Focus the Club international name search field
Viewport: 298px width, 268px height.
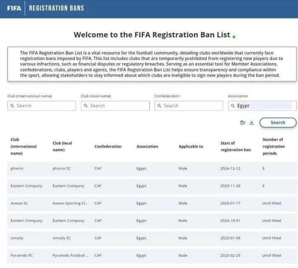[x=42, y=106]
